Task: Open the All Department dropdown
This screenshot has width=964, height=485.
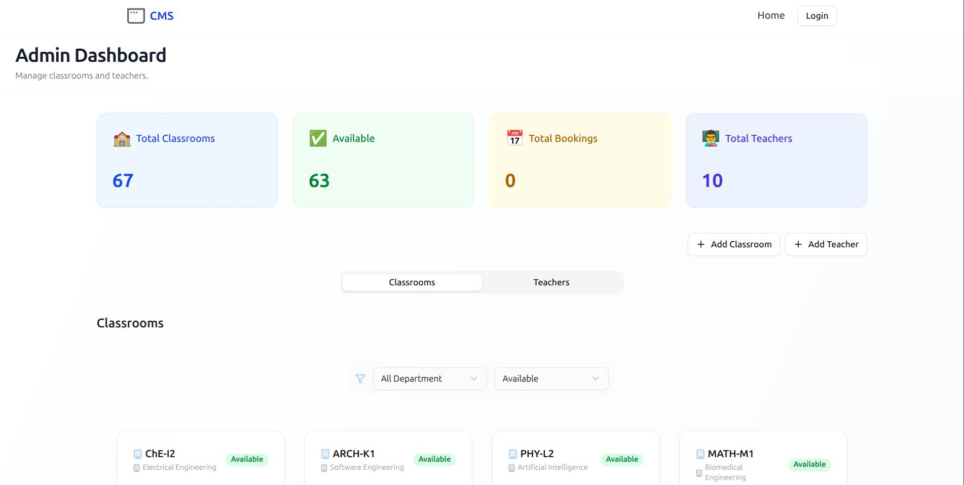Action: tap(430, 379)
